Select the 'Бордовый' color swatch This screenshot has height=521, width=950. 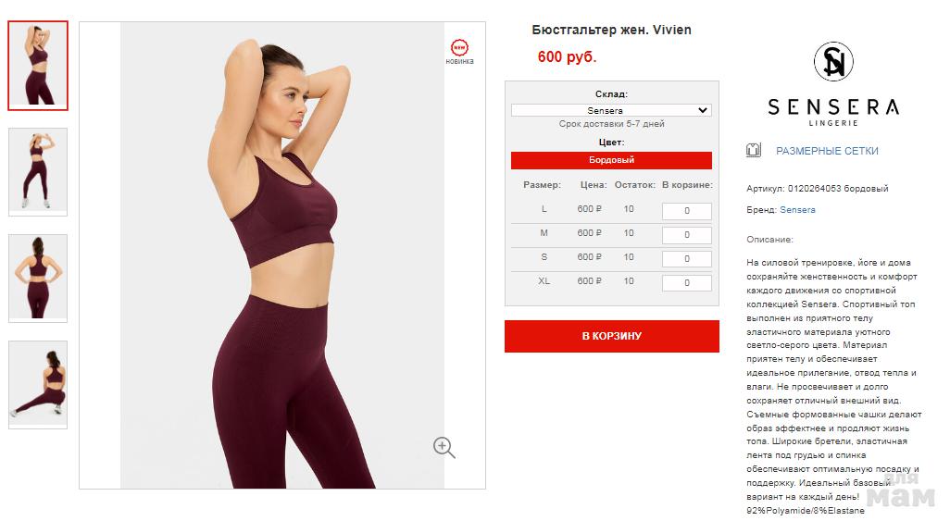pos(611,160)
